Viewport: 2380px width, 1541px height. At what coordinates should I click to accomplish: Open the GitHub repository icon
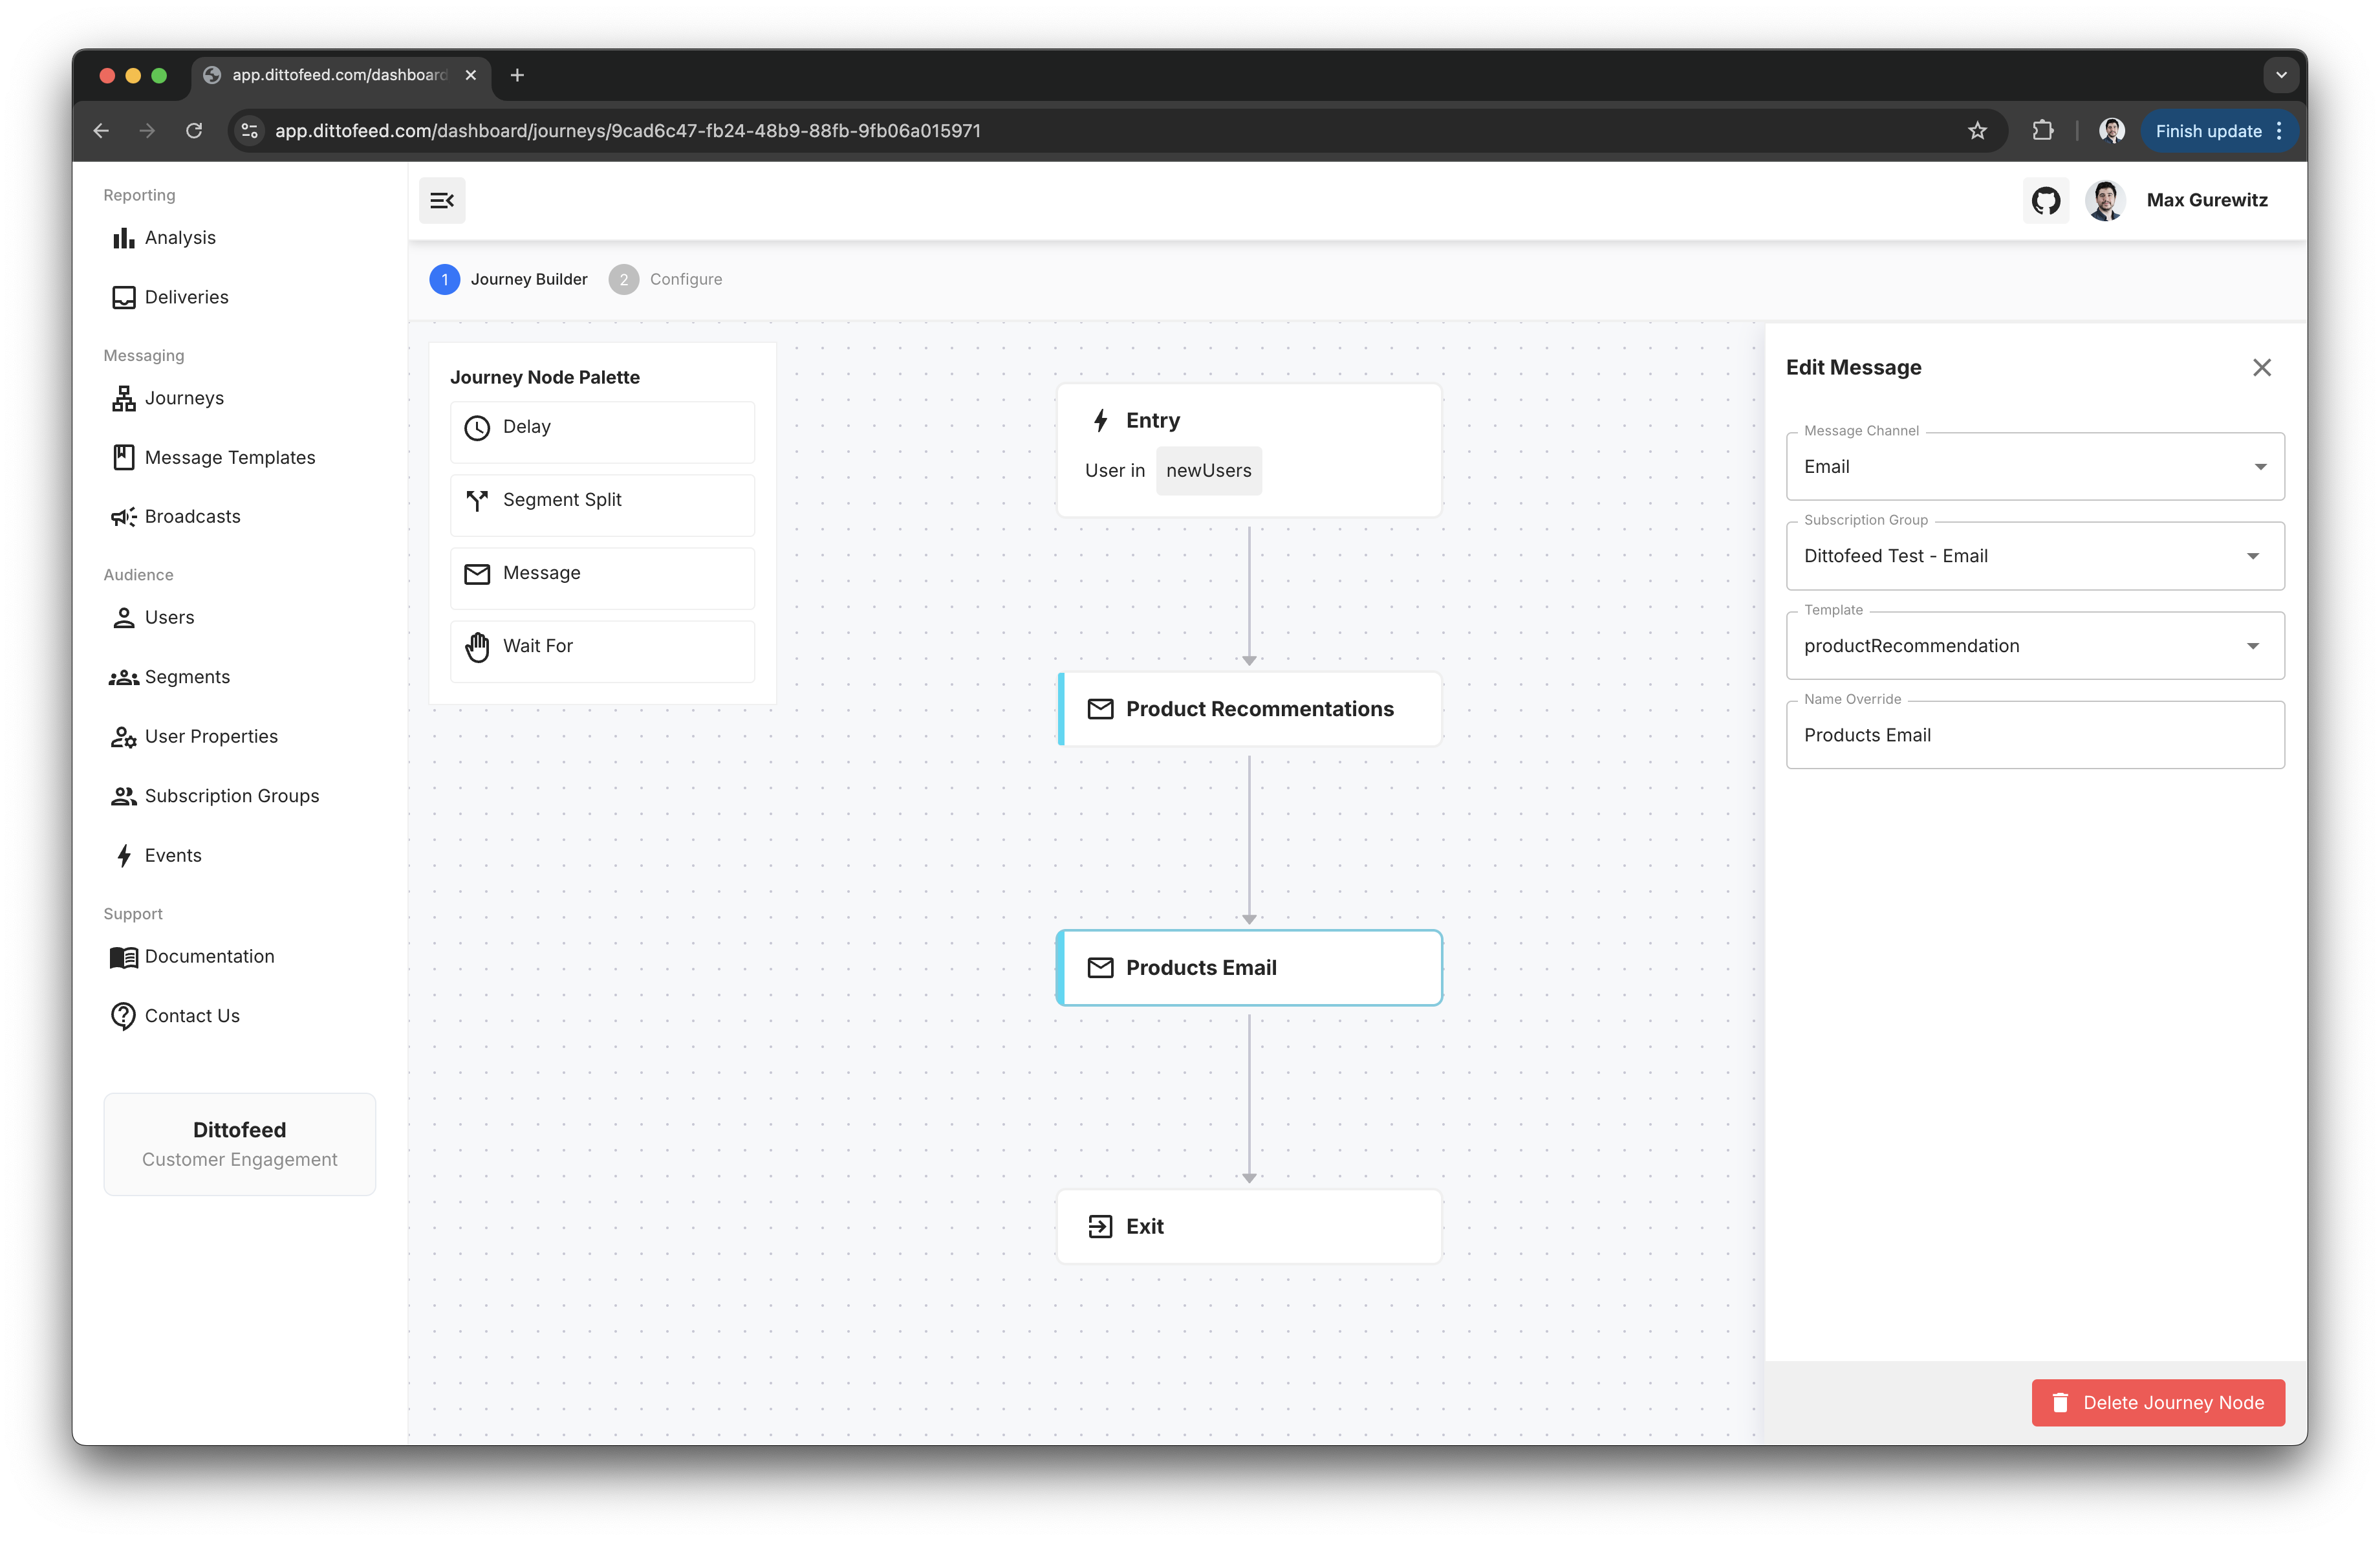pos(2045,201)
